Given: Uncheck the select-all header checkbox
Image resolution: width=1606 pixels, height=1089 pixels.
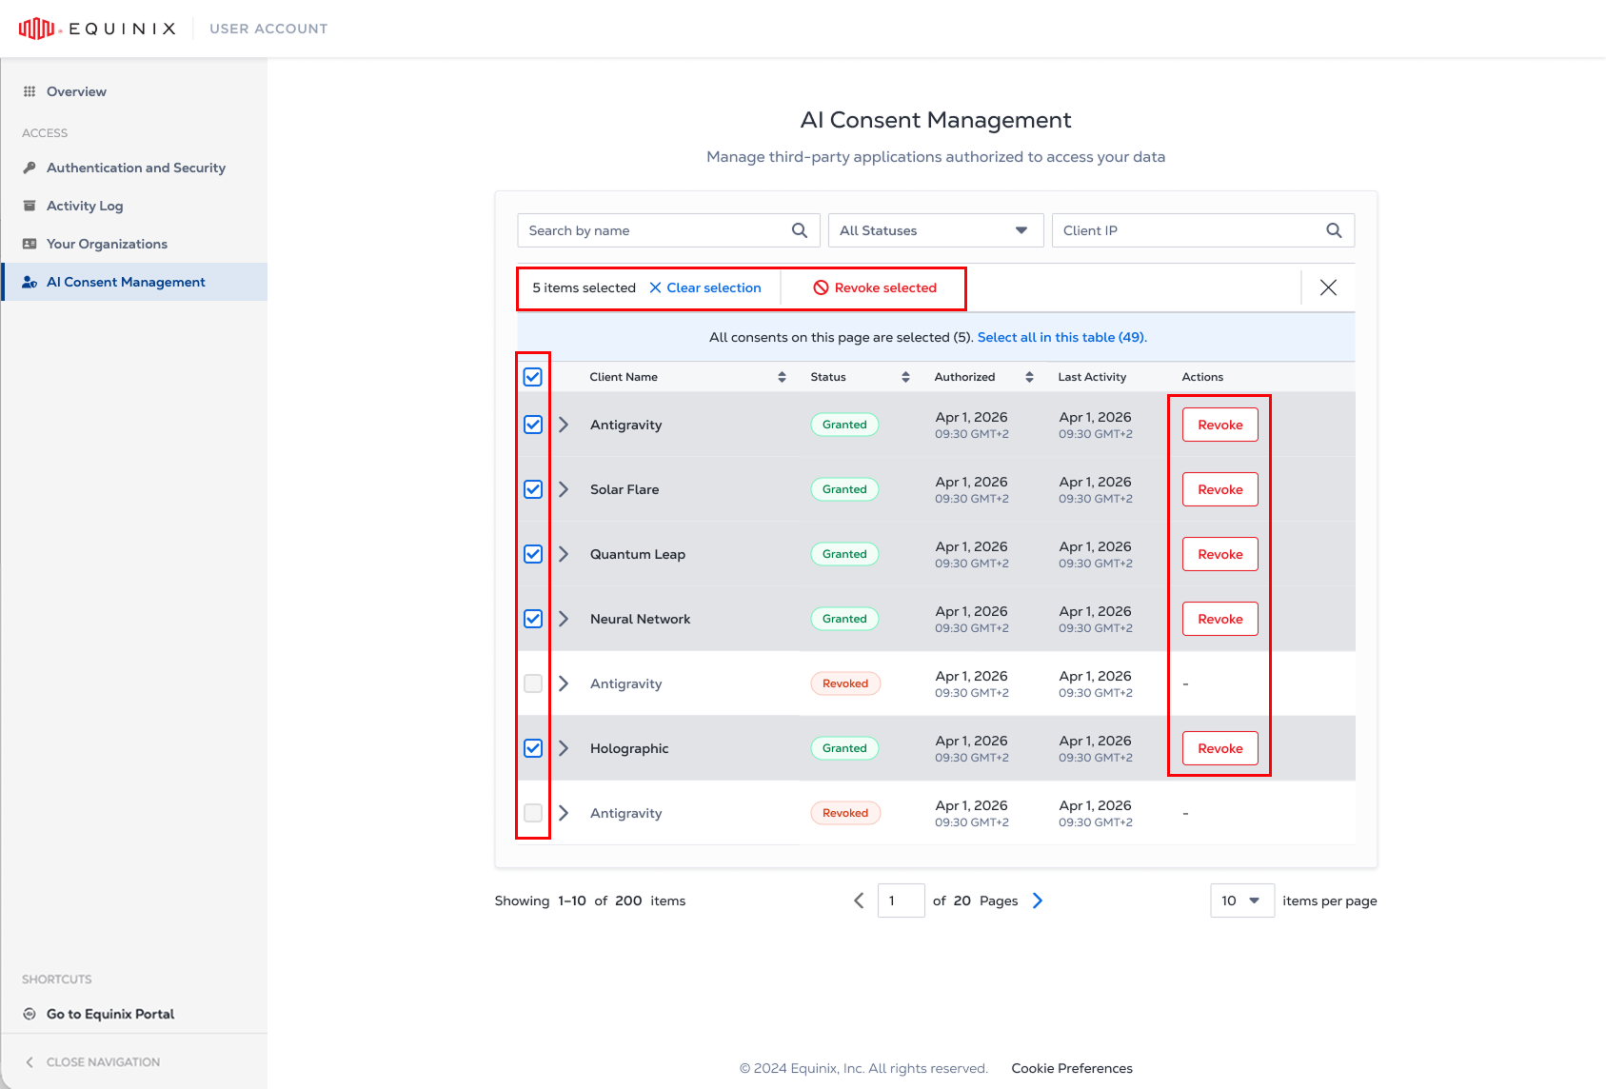Looking at the screenshot, I should tap(533, 377).
